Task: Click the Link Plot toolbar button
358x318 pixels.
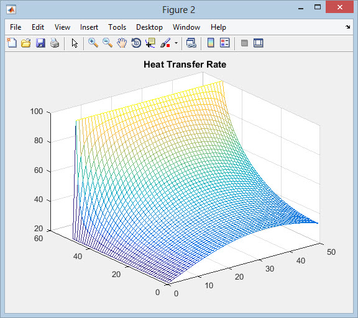Action: pyautogui.click(x=191, y=43)
